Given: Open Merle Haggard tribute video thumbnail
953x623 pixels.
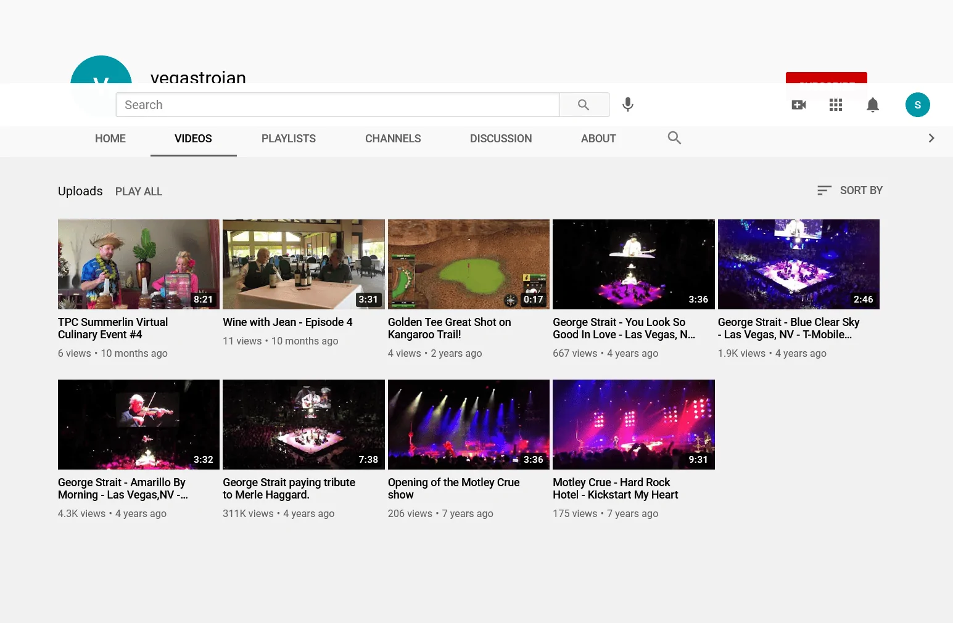Looking at the screenshot, I should [x=303, y=425].
